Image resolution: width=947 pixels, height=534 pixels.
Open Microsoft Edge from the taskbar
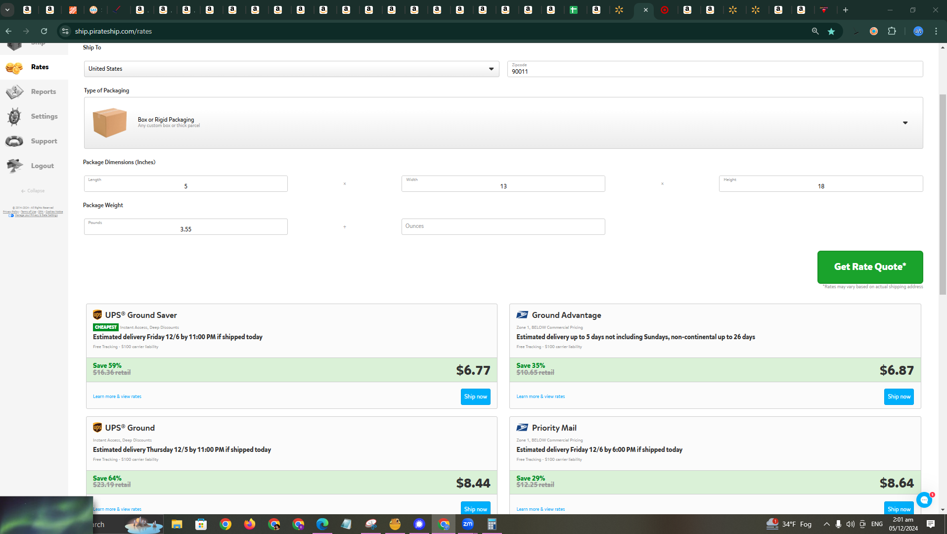point(322,524)
